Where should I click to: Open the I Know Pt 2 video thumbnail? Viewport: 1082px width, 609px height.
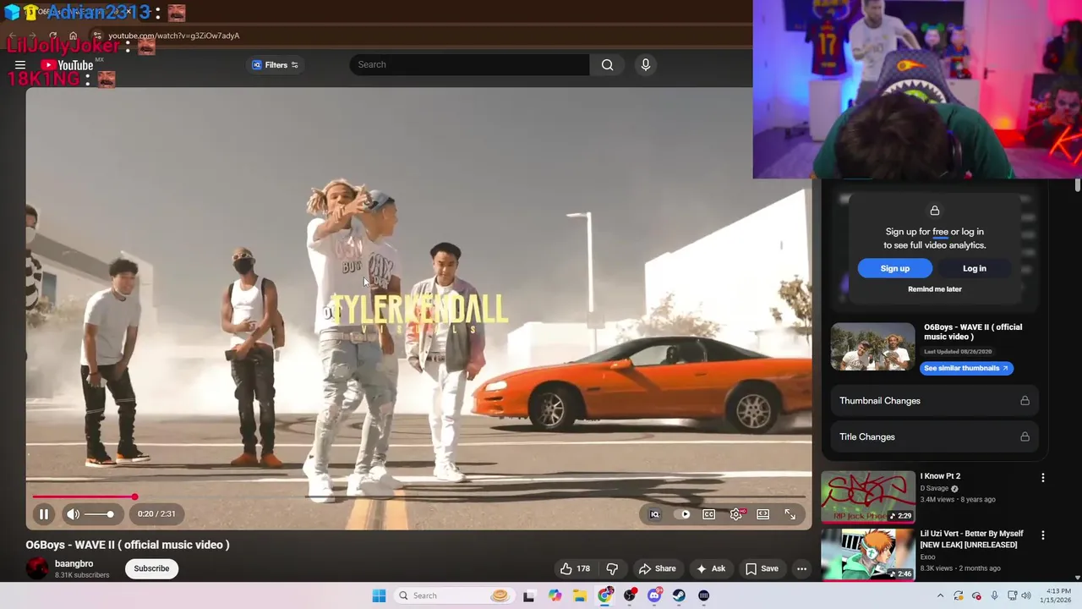868,497
